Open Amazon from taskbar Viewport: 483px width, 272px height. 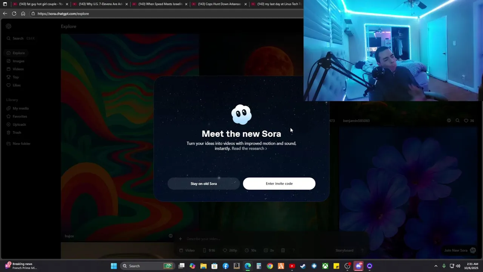tap(237, 266)
